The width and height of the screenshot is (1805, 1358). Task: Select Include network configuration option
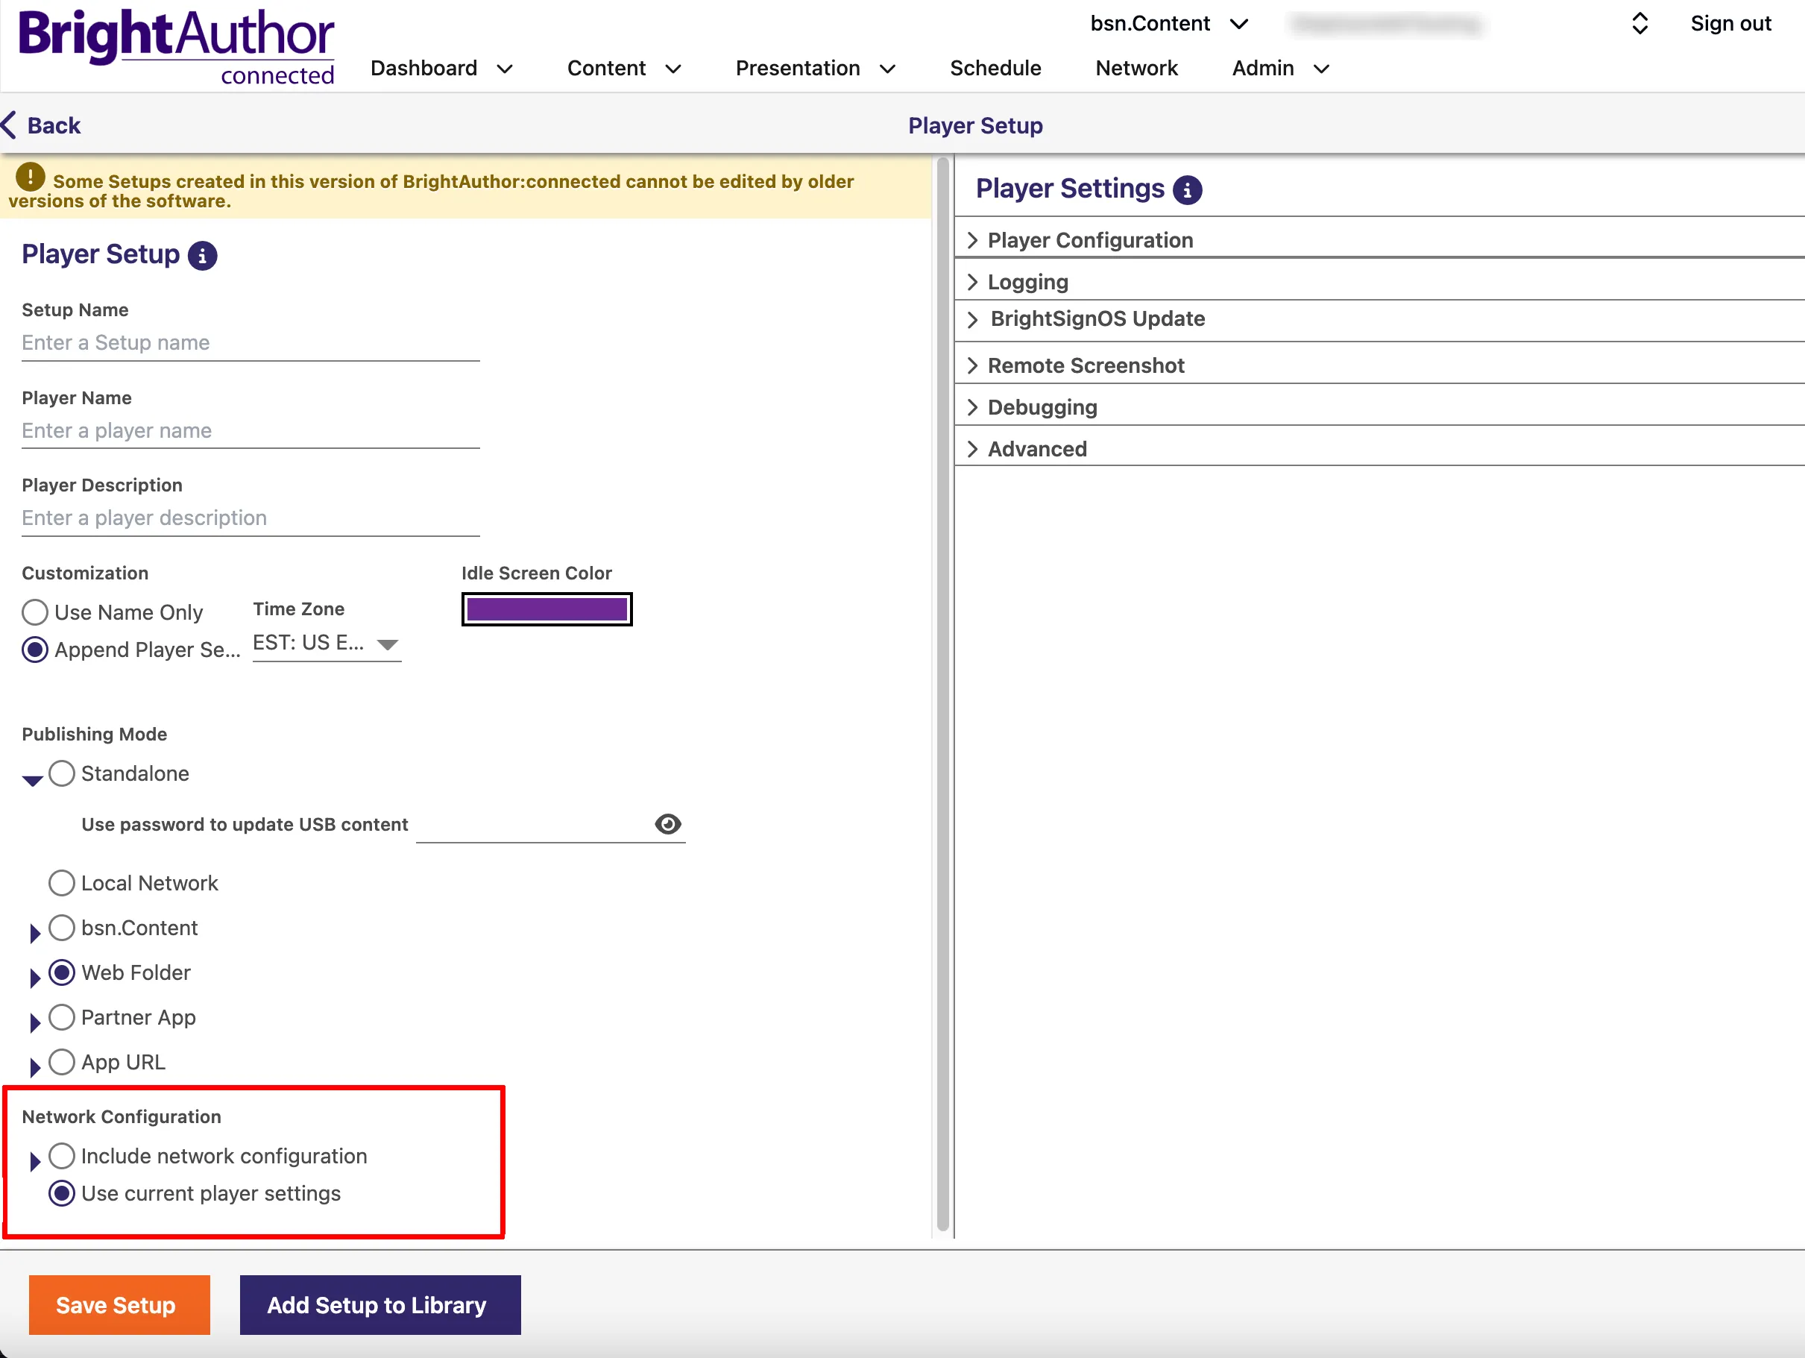(62, 1157)
